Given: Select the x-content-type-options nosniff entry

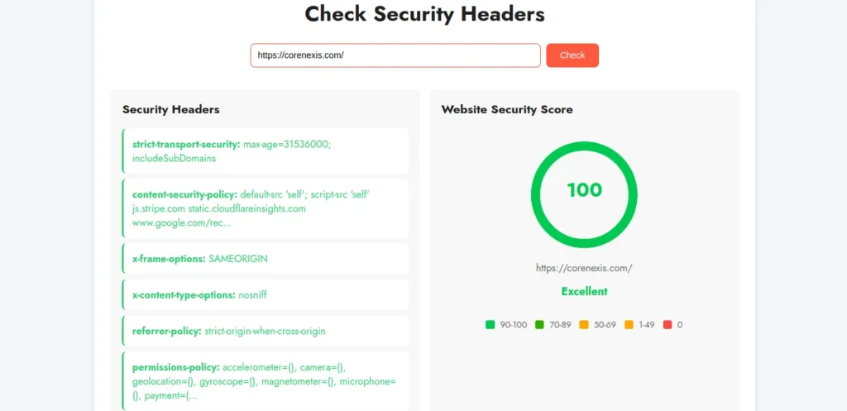Looking at the screenshot, I should (266, 295).
